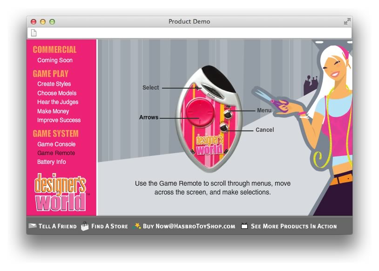Click the Product Demo window title
The width and height of the screenshot is (379, 271).
189,21
